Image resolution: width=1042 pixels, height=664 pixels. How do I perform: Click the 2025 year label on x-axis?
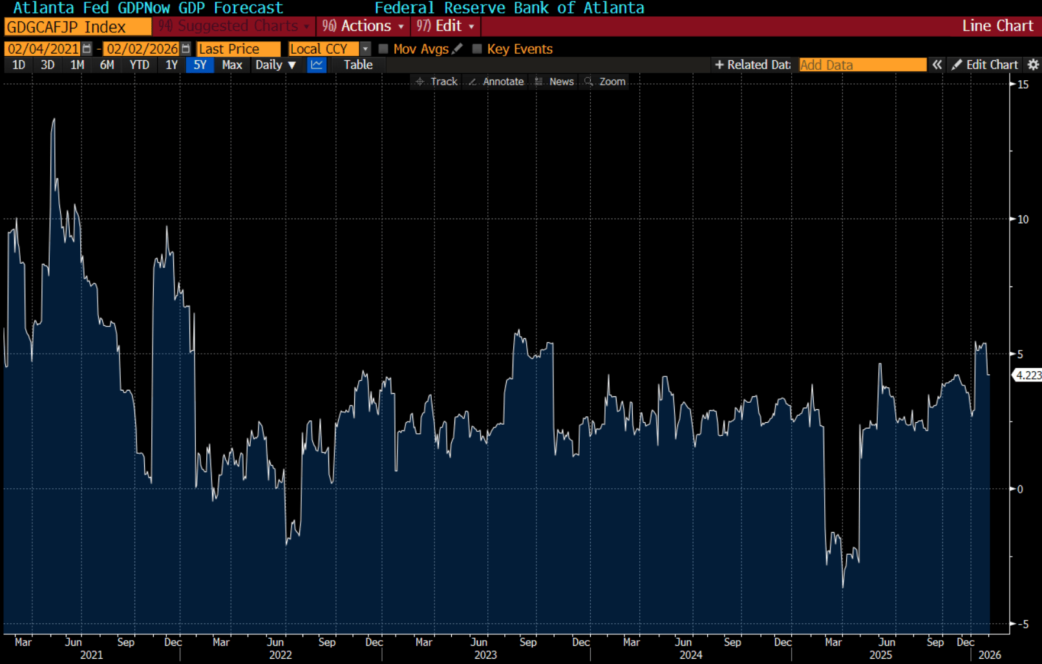tap(880, 655)
